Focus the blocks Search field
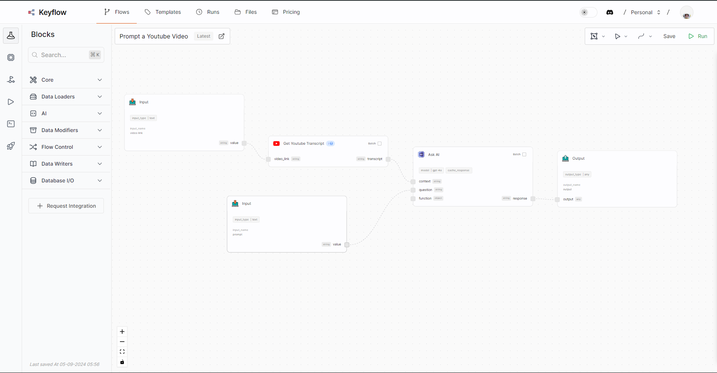Screen dimensions: 717x373 coord(66,55)
